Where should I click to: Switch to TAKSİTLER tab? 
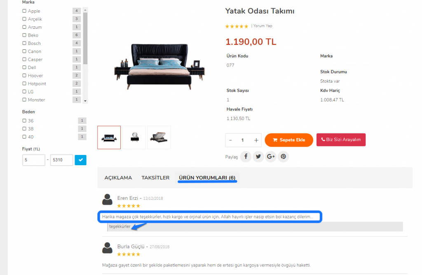(155, 178)
